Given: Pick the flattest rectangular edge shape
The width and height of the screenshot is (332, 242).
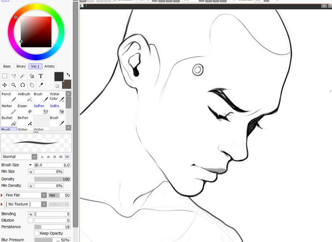Looking at the screenshot, I should coord(67,157).
